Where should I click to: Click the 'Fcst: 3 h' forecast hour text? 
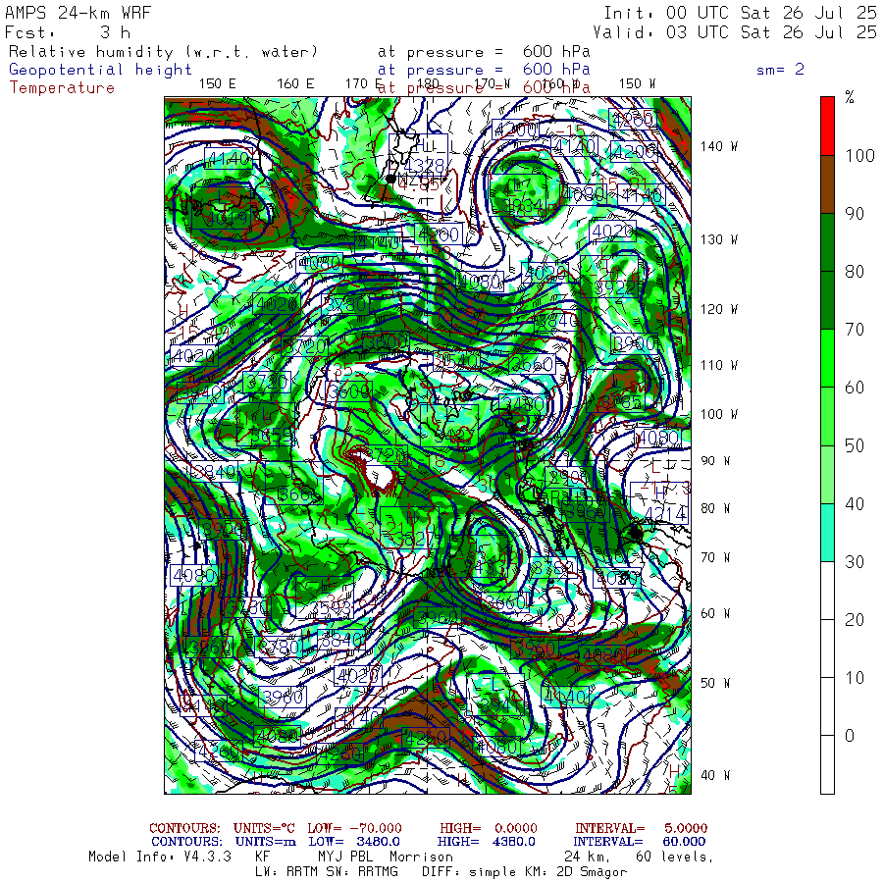coord(68,32)
